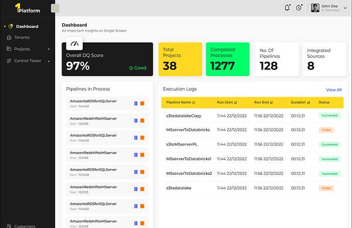Screen dimensions: 352x228
Task: Click the 00:12:21 duration of MSserverToDatabricks1
Action: click(x=297, y=159)
